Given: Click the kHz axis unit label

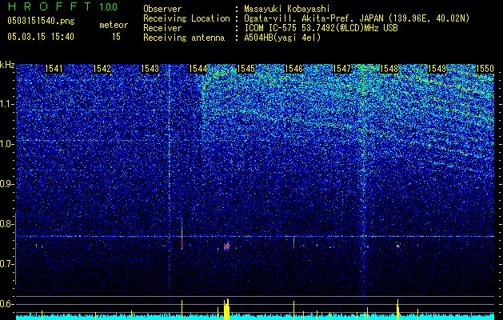Looking at the screenshot, I should (x=7, y=65).
